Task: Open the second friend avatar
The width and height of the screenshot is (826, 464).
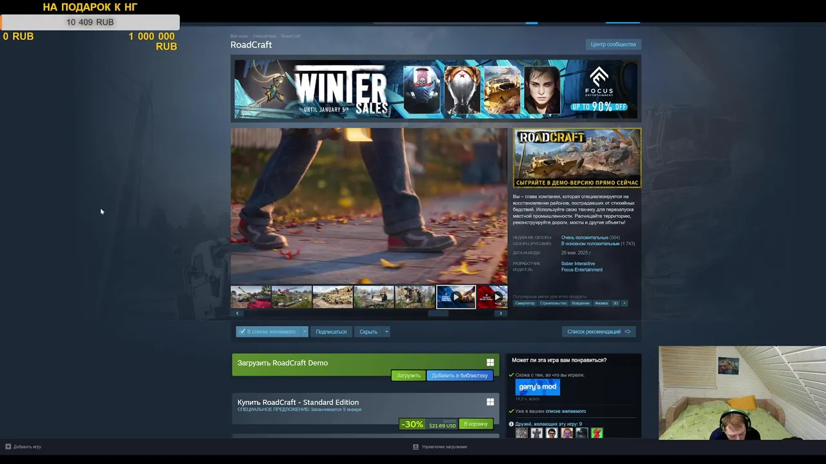Action: click(x=536, y=433)
